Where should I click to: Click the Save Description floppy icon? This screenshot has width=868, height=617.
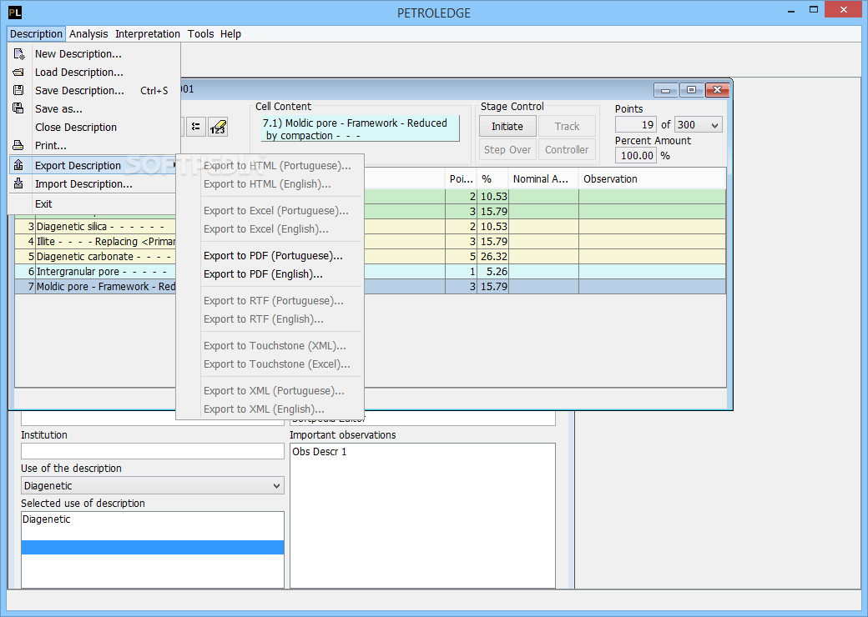[x=19, y=90]
